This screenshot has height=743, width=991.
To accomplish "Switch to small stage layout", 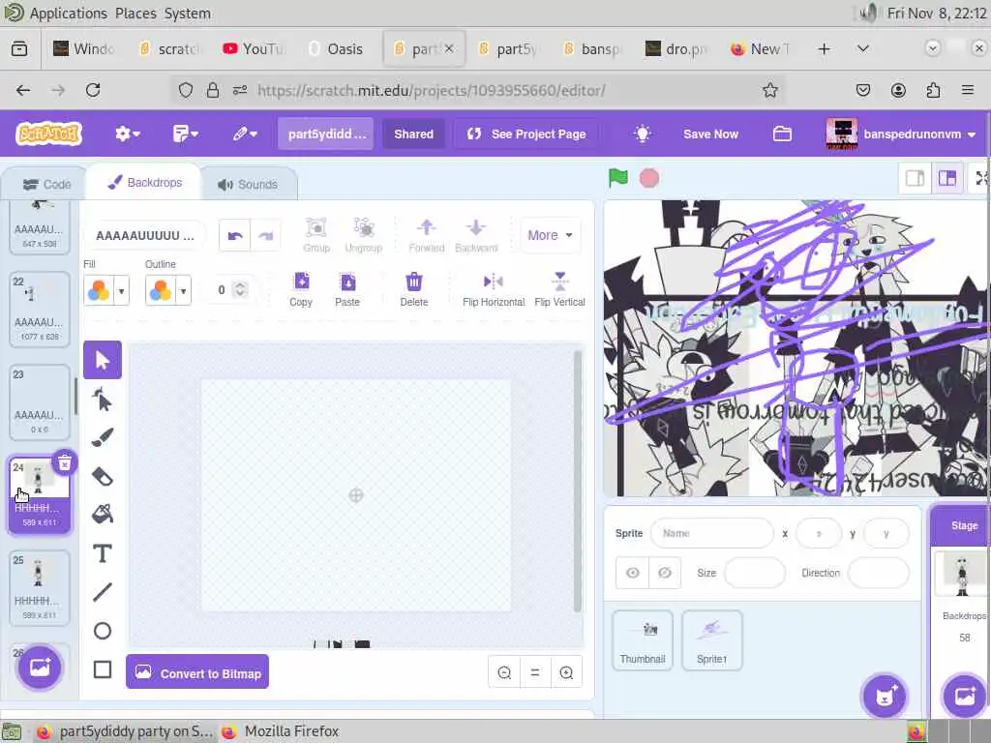I will tap(916, 179).
